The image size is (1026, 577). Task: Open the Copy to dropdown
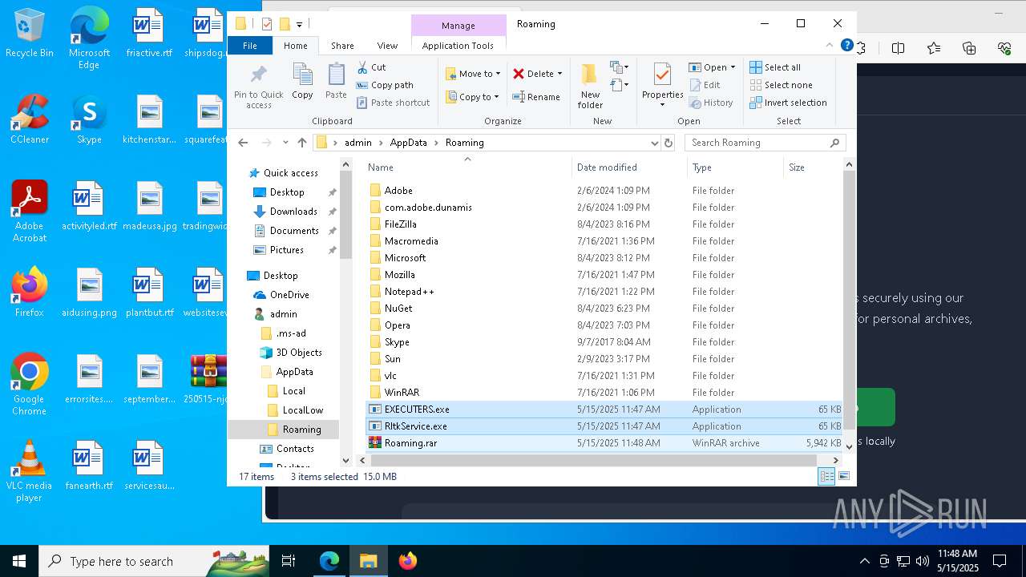pyautogui.click(x=471, y=97)
